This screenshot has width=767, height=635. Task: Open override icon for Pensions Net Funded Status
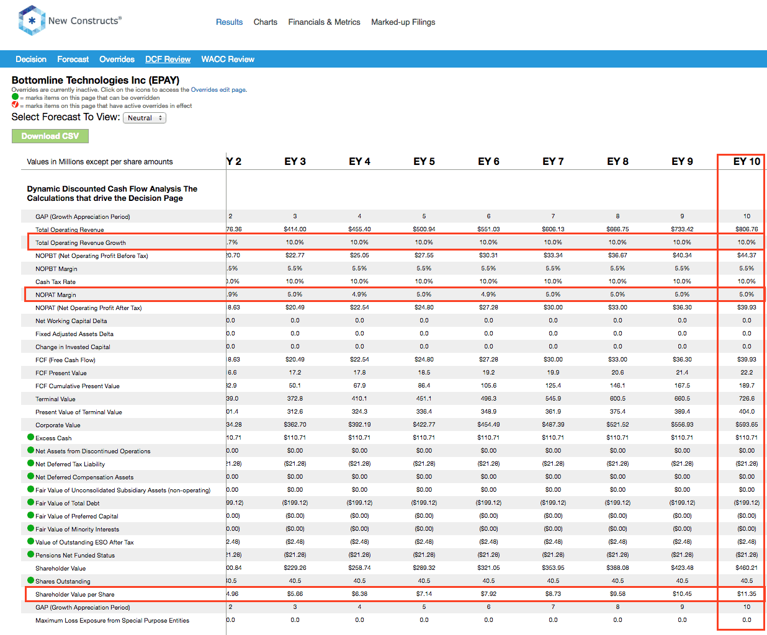[x=30, y=554]
